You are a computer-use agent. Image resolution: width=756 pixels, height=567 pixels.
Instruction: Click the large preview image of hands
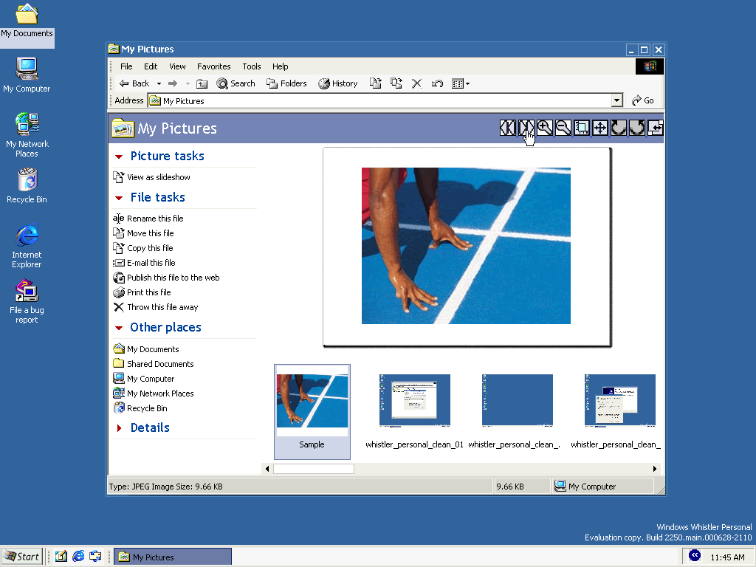pyautogui.click(x=467, y=246)
